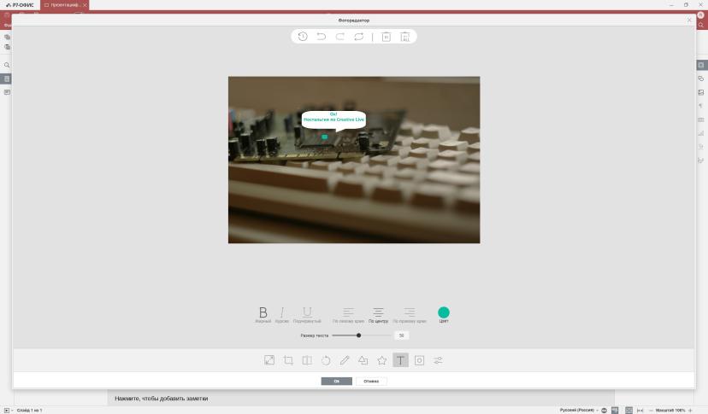Expand the Русский (Россия) language dropdown
This screenshot has height=414, width=708.
pyautogui.click(x=579, y=410)
